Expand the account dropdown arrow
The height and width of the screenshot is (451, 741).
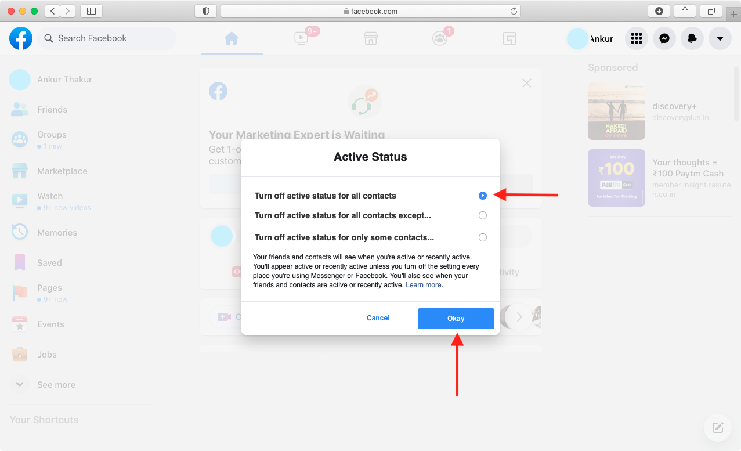tap(720, 38)
